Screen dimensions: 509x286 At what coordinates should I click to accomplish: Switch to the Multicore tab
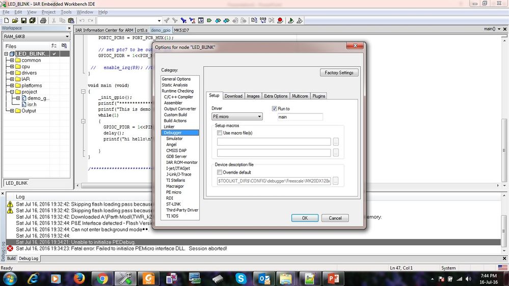[300, 96]
